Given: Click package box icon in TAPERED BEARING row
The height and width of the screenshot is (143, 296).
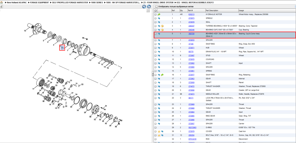Looking at the screenshot, I should 162,26.
